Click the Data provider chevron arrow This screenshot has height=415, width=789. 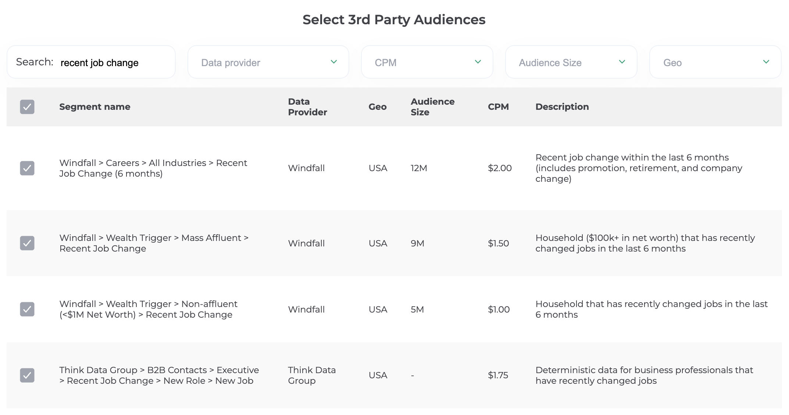pos(334,62)
